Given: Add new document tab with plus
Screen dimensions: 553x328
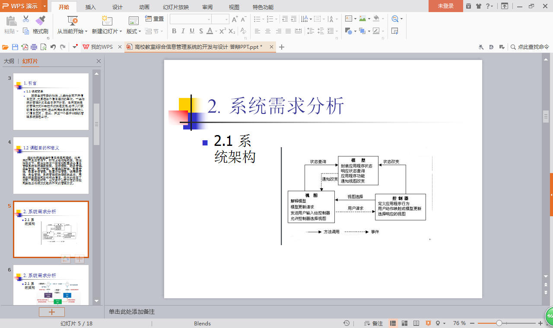Looking at the screenshot, I should 282,47.
